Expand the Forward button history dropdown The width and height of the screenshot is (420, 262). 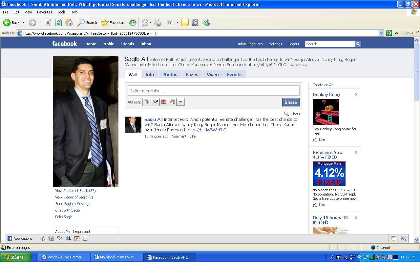(40, 23)
